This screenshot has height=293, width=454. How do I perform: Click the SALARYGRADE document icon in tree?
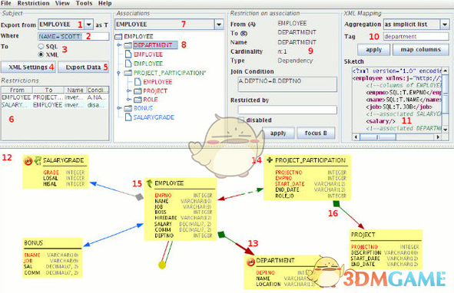point(128,117)
